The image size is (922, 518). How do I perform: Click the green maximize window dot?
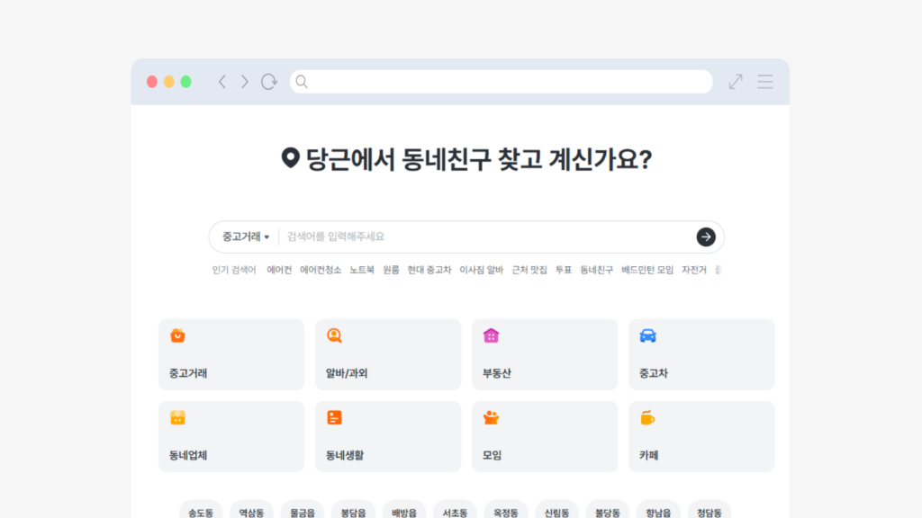pyautogui.click(x=185, y=82)
